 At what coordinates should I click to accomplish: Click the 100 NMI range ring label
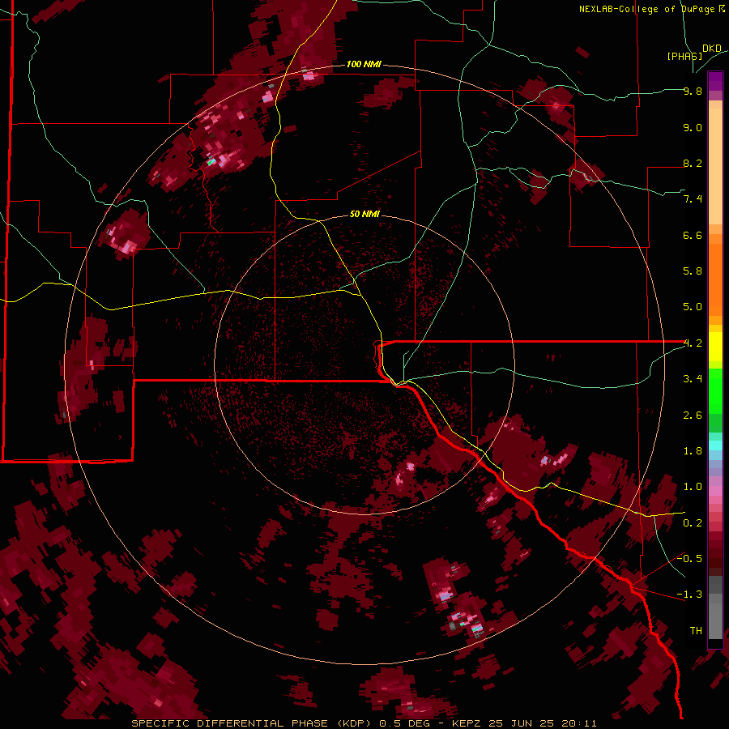364,64
